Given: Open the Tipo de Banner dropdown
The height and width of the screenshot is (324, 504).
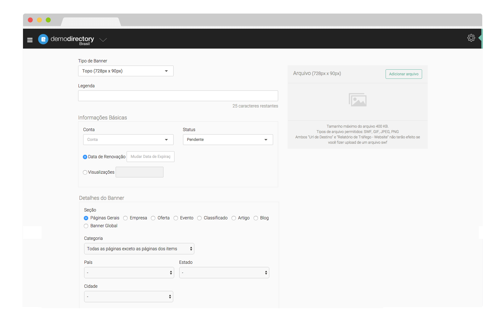Looking at the screenshot, I should coord(126,71).
